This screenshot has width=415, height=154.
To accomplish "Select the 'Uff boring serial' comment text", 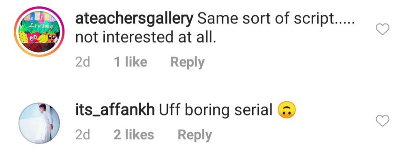I will (x=216, y=110).
